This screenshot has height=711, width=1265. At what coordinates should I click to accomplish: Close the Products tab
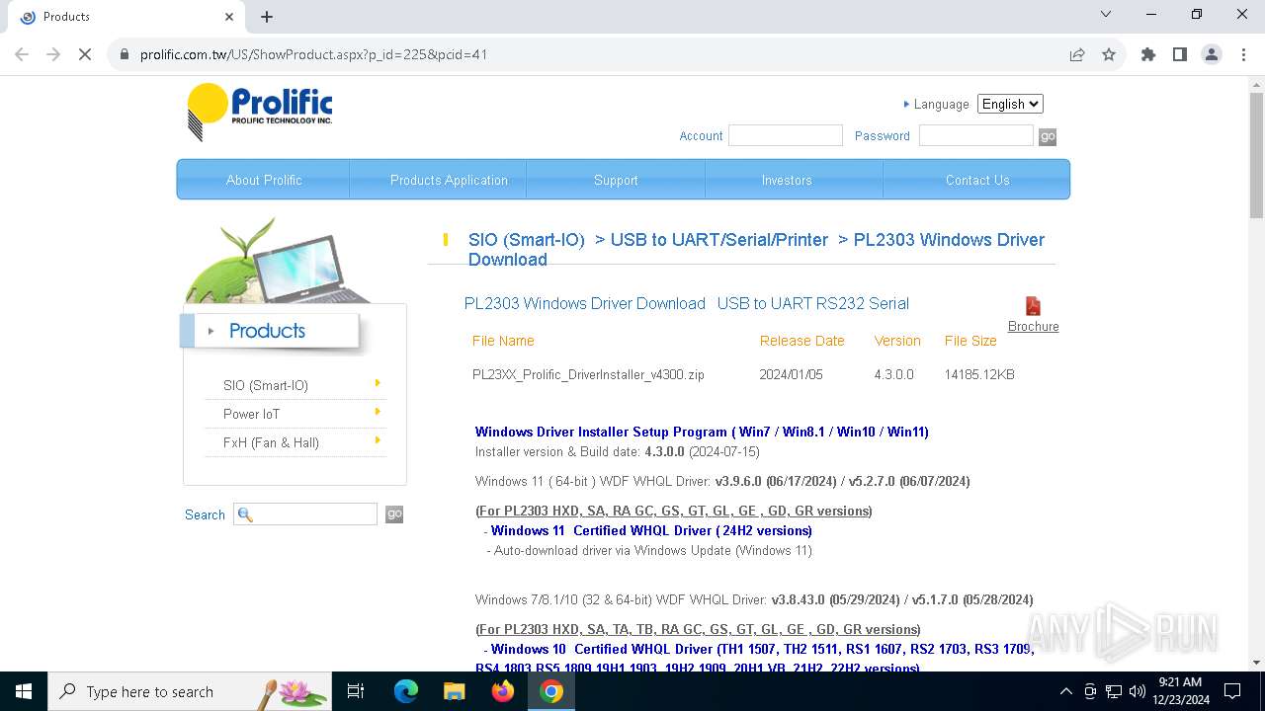point(229,17)
